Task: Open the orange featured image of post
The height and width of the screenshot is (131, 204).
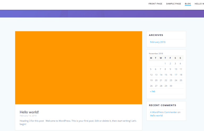Action: pos(78,68)
